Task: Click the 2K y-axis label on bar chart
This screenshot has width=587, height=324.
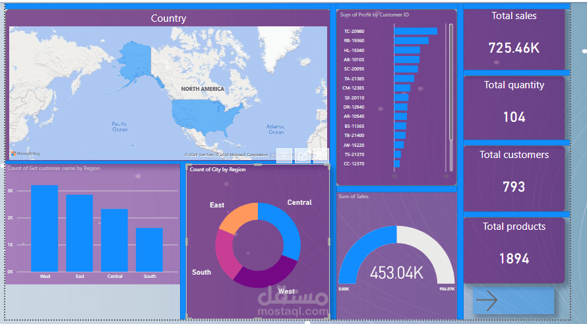Action: [x=10, y=217]
